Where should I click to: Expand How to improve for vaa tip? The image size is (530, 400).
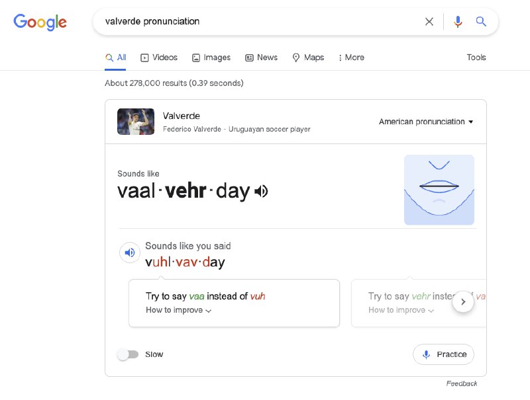[178, 310]
